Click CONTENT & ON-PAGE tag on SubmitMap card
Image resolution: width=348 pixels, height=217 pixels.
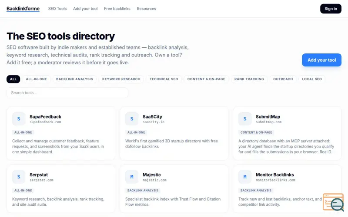coord(256,132)
